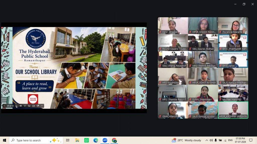This screenshot has height=144, width=257.
Task: Open WhatsApp from taskbar
Action: (x=86, y=140)
